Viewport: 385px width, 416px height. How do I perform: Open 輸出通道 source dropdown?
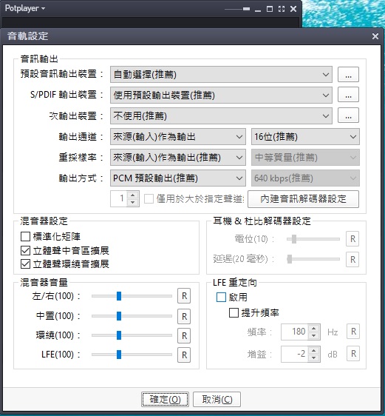point(178,137)
